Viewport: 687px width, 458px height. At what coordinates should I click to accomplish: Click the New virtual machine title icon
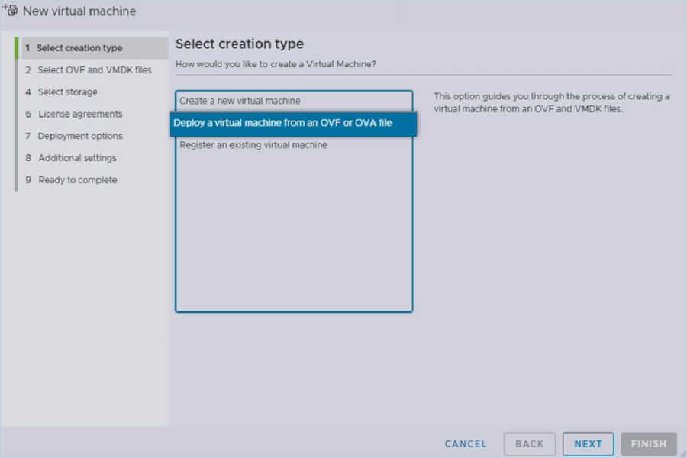11,11
